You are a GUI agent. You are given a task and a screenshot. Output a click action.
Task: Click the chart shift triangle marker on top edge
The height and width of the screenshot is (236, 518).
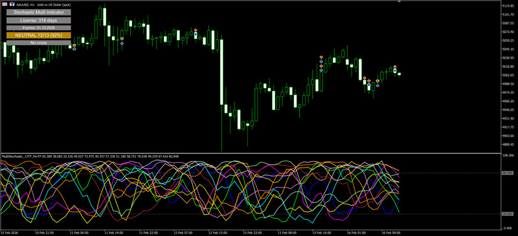(x=399, y=2)
